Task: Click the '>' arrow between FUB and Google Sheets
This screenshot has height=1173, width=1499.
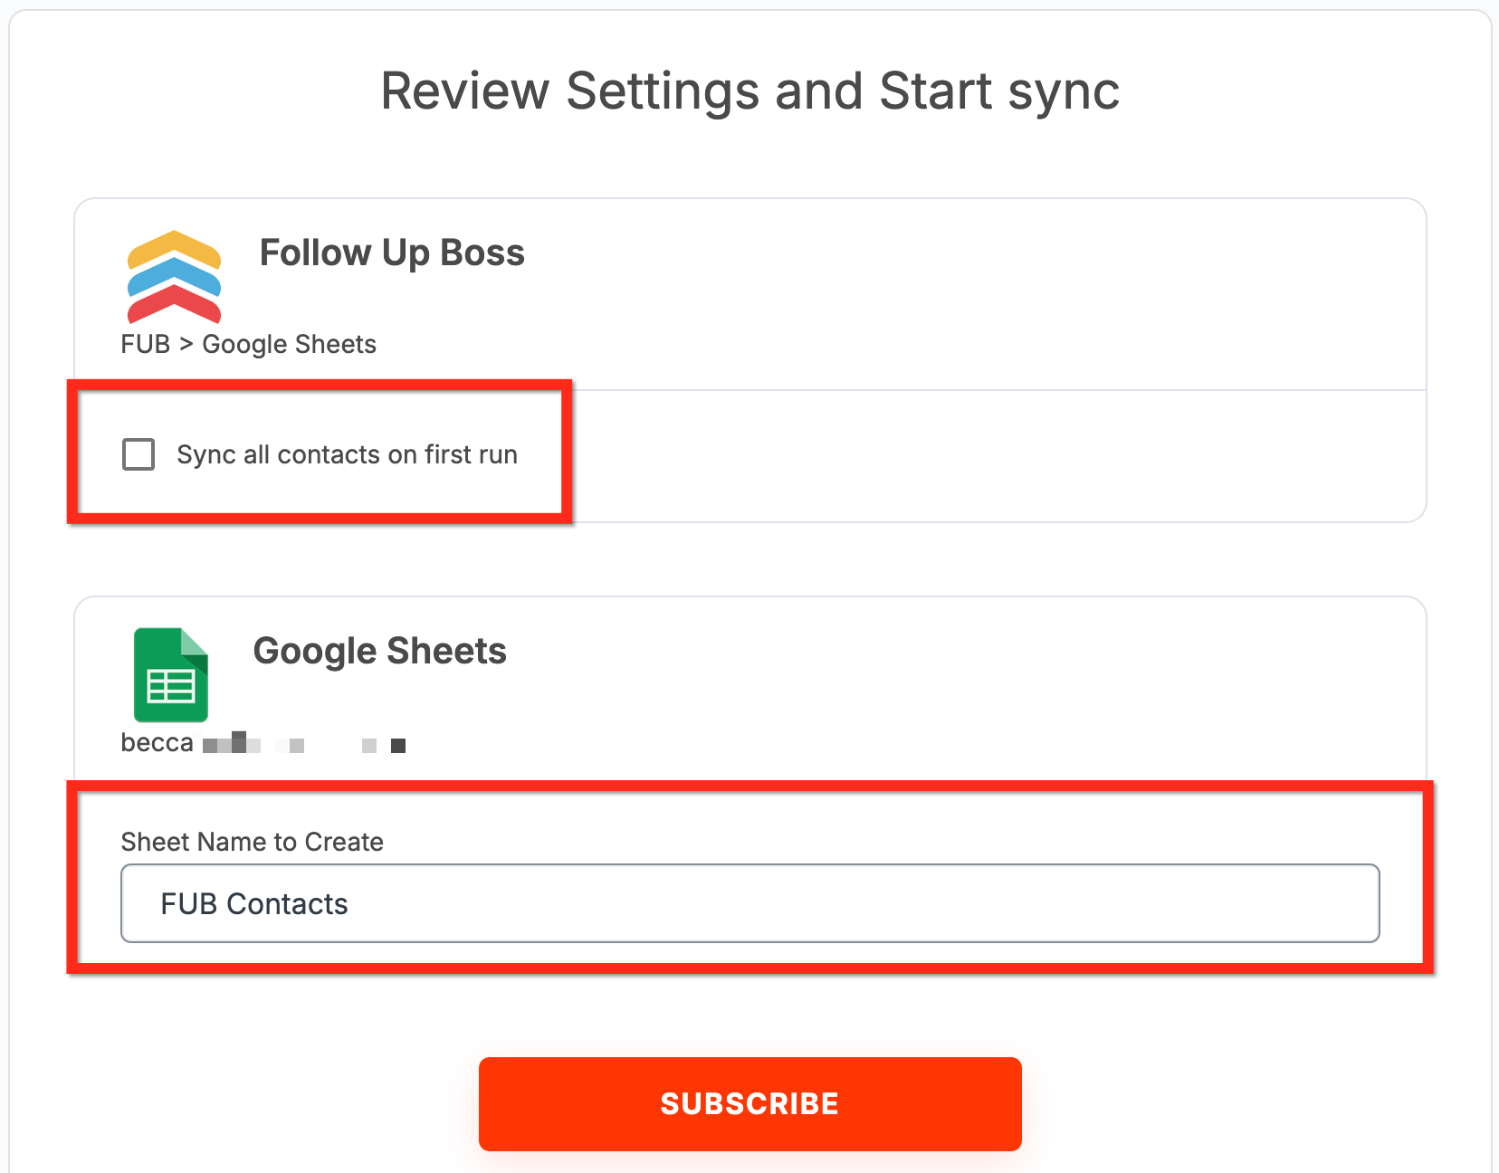Action: coord(186,344)
